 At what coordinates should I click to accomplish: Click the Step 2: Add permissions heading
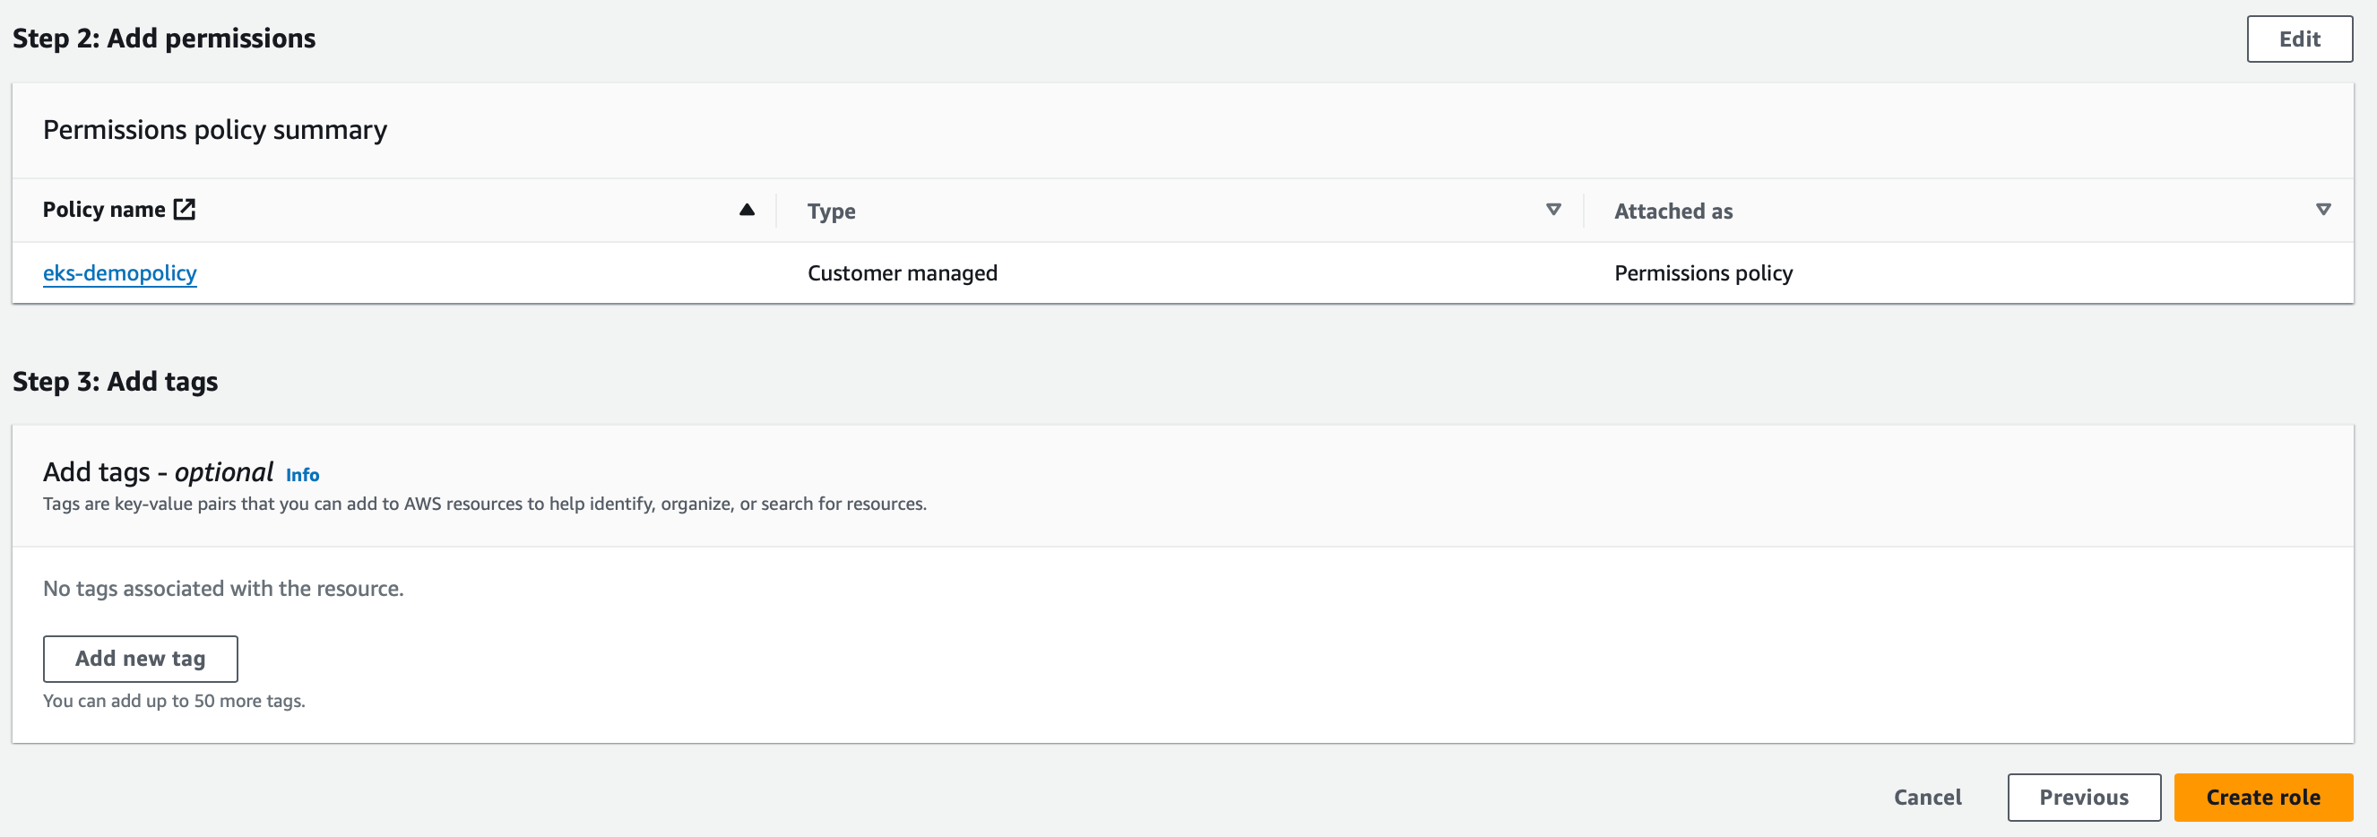[164, 38]
